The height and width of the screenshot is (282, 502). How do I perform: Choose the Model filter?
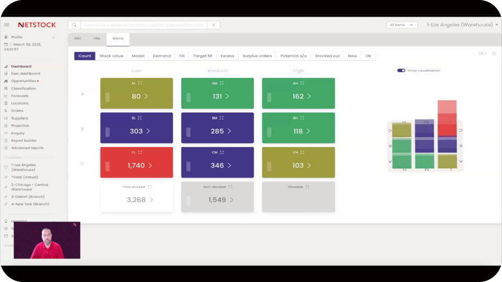coord(138,56)
